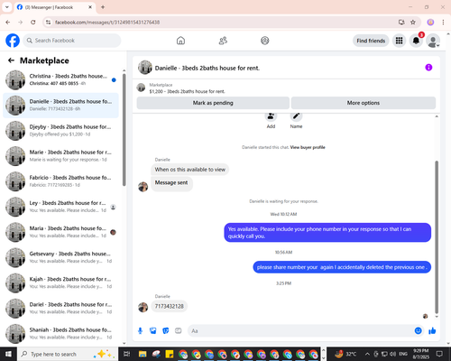Click Mark as pending button
Image resolution: width=451 pixels, height=361 pixels.
point(213,103)
